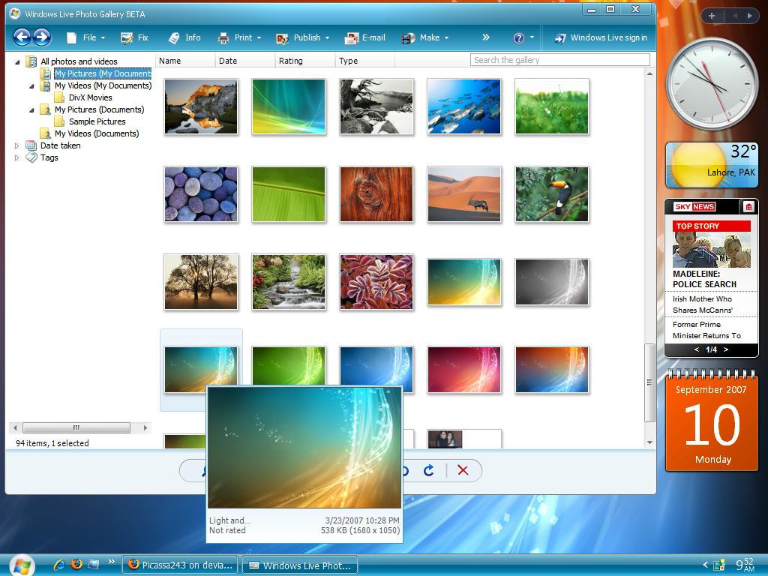Click the forward navigation arrow
The height and width of the screenshot is (576, 768).
click(43, 37)
